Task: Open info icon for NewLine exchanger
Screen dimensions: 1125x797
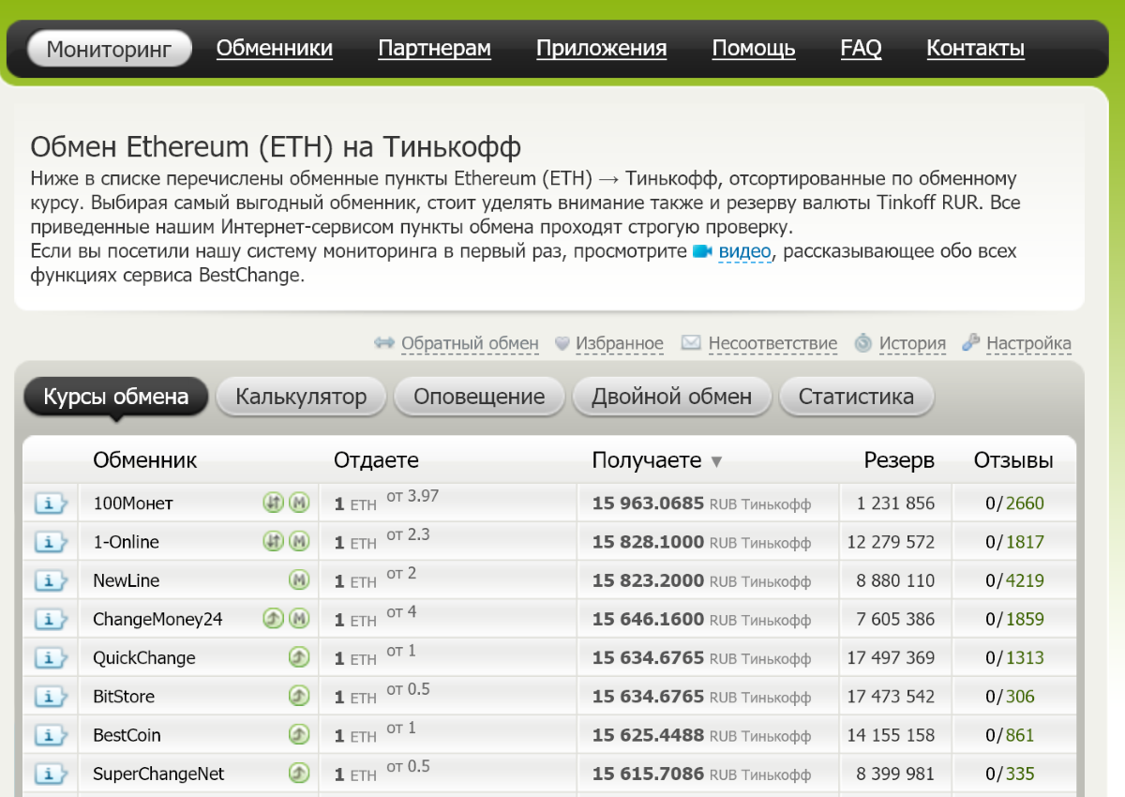Action: 52,581
